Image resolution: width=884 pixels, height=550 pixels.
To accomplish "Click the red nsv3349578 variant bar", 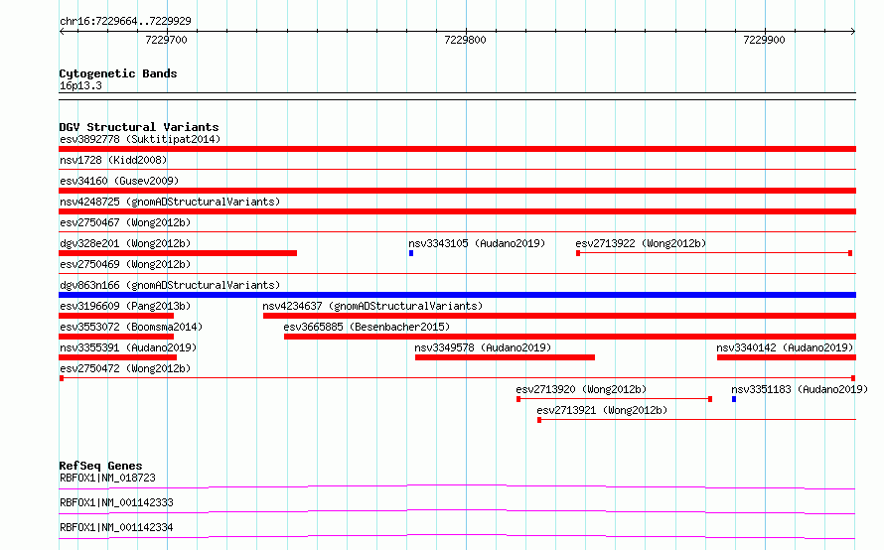I will click(505, 357).
